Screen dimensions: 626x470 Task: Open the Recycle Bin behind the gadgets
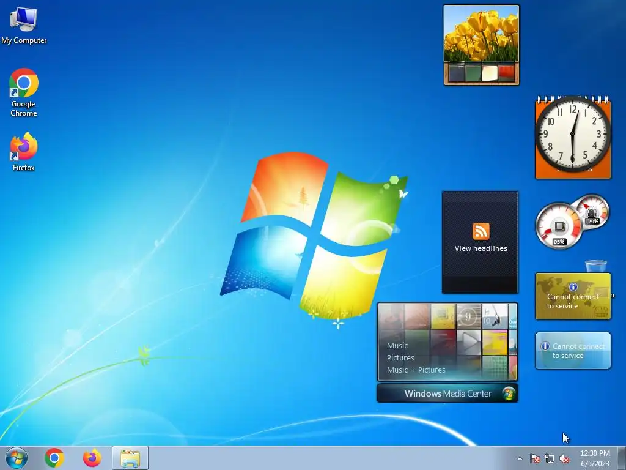595,266
